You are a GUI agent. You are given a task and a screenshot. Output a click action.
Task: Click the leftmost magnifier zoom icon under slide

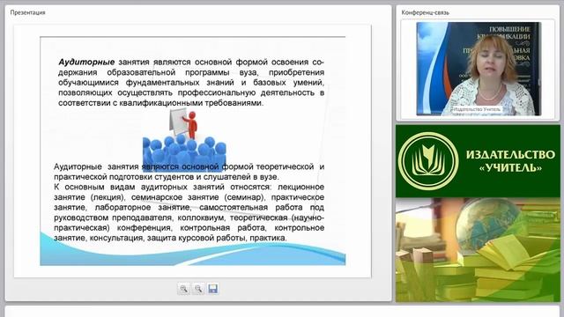[x=183, y=289]
